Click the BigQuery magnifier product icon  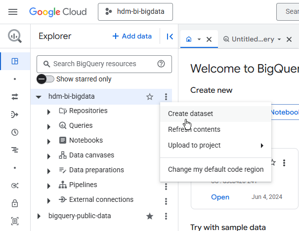(15, 36)
